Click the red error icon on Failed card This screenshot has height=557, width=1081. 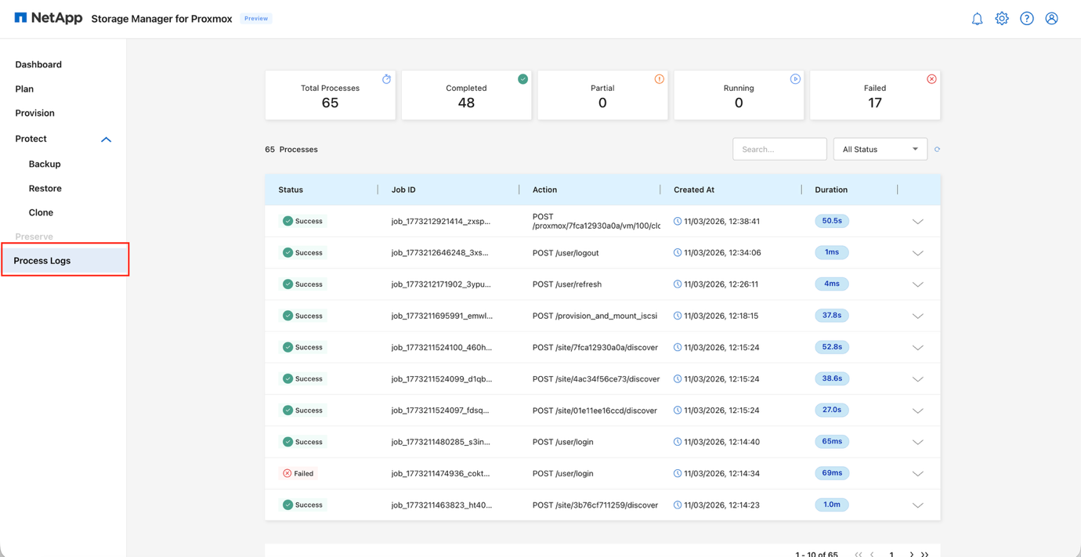point(931,78)
